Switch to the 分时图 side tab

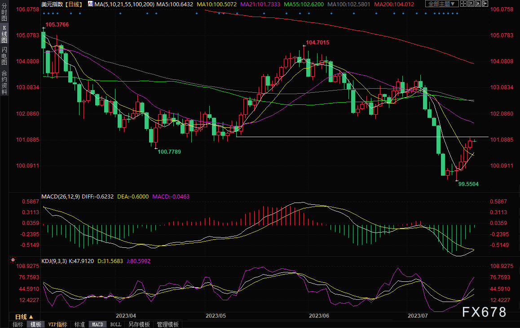click(x=4, y=12)
